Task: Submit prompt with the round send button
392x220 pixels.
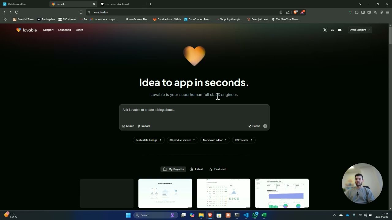Action: 265,126
